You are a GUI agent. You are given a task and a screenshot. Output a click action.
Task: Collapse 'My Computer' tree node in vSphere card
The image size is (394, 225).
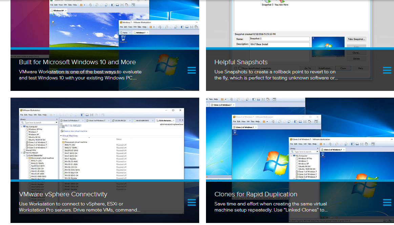point(22,127)
